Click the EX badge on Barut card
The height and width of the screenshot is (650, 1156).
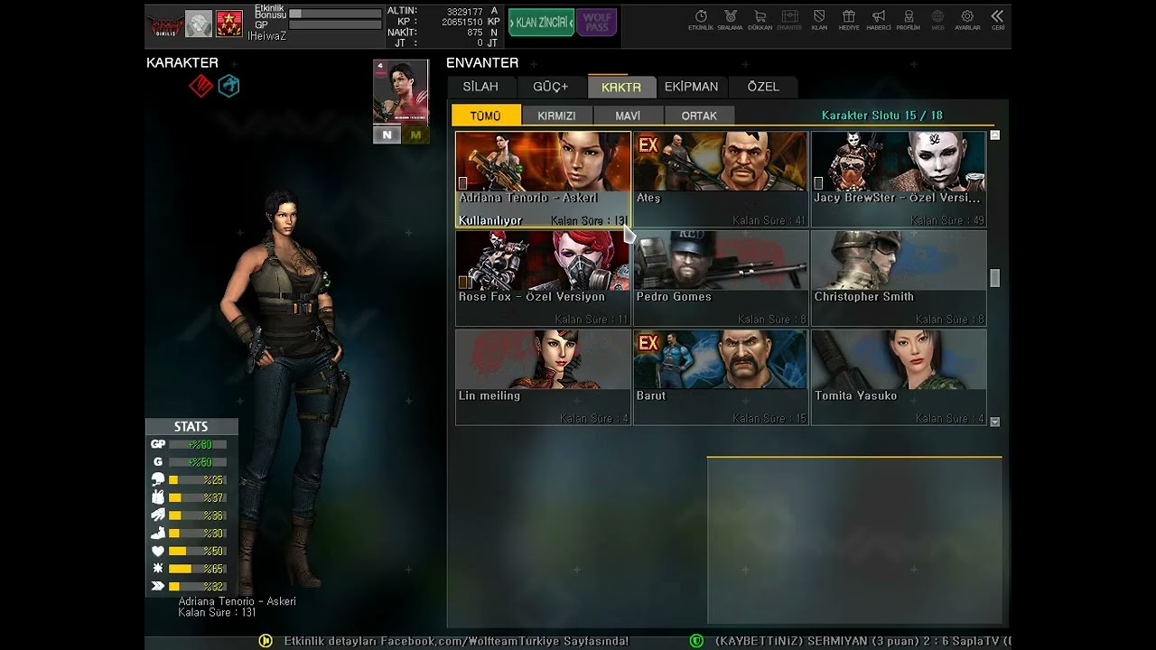(648, 343)
